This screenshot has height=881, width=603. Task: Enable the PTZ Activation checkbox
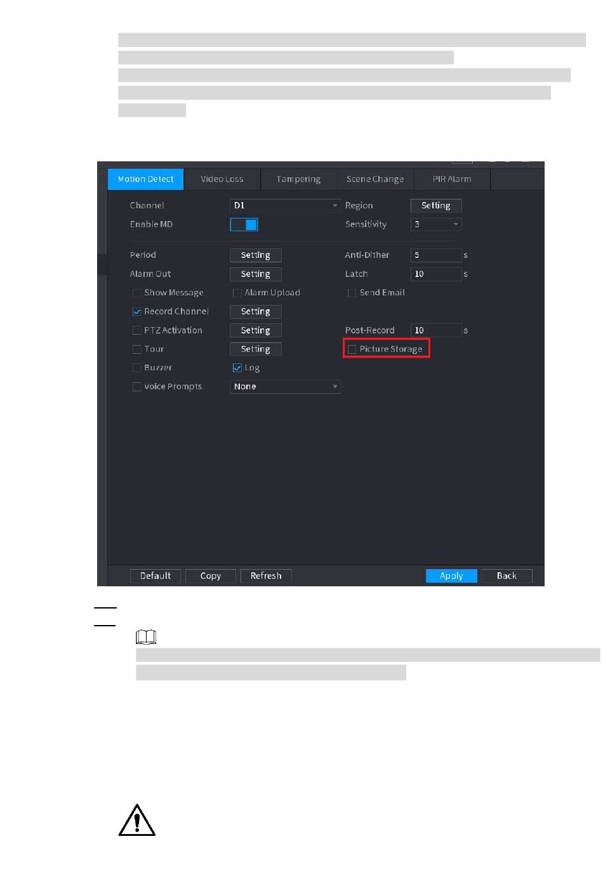coord(136,330)
